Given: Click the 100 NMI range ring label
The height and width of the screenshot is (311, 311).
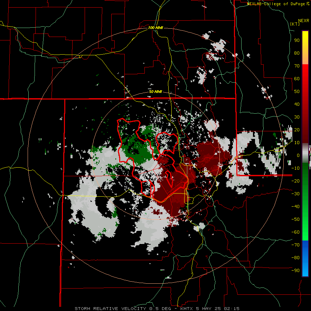Looking at the screenshot, I should tap(155, 28).
